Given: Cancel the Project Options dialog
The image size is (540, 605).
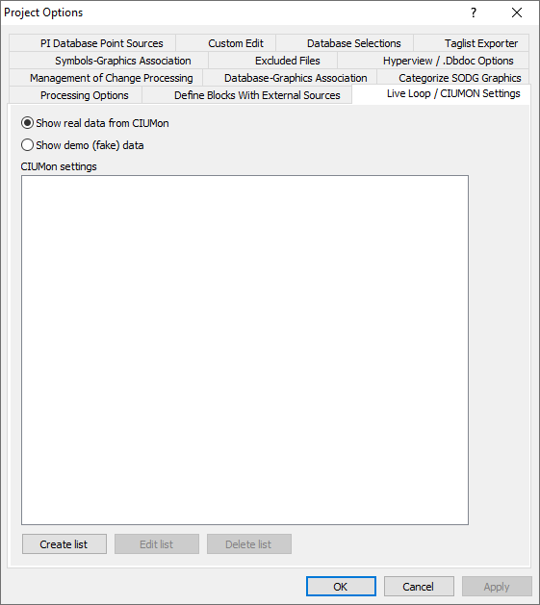Looking at the screenshot, I should point(419,587).
